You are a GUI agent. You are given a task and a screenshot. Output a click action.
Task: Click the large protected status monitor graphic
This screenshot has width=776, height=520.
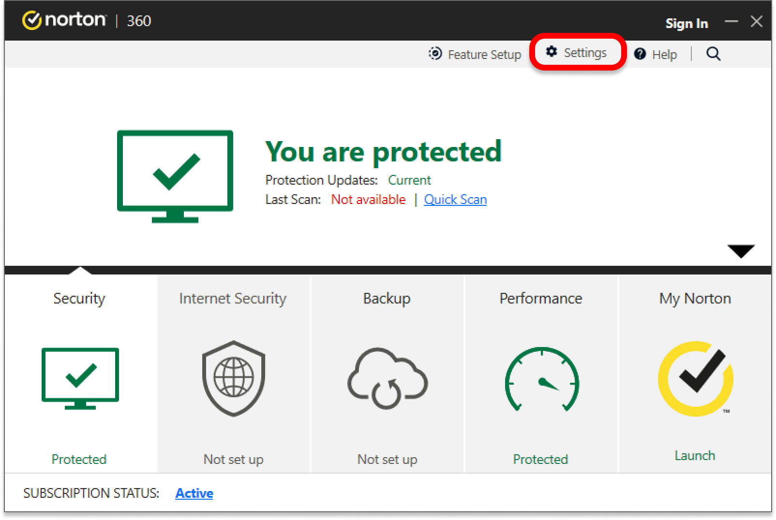[175, 176]
